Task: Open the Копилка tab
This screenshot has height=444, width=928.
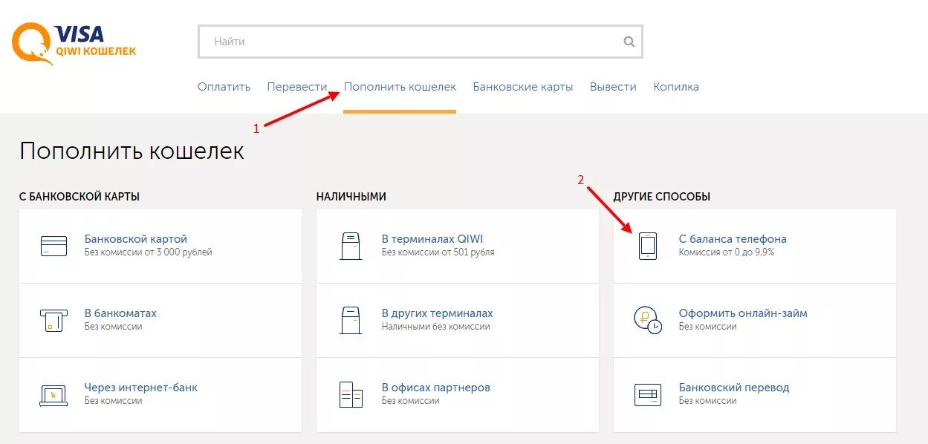Action: coord(676,87)
